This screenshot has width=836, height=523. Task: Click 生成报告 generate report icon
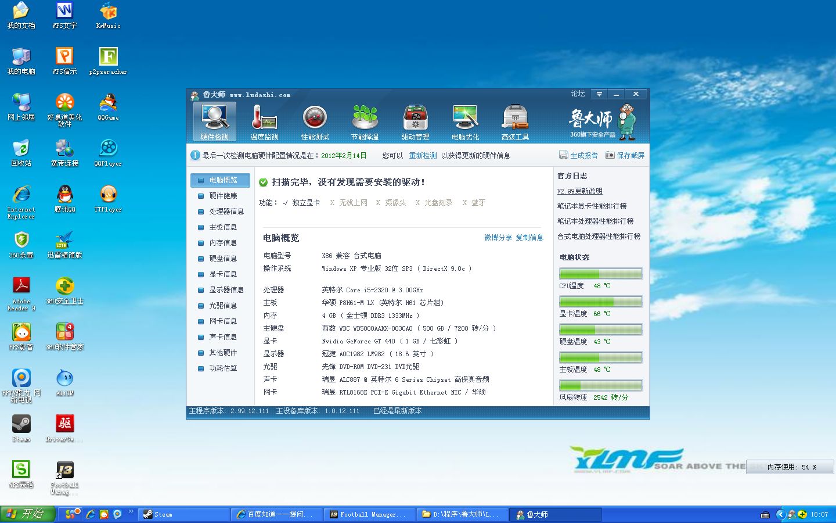pyautogui.click(x=563, y=155)
